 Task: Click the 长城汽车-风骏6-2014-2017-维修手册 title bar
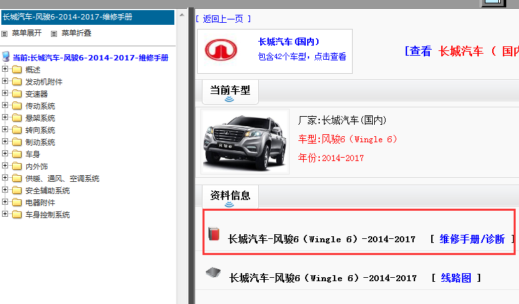point(88,17)
